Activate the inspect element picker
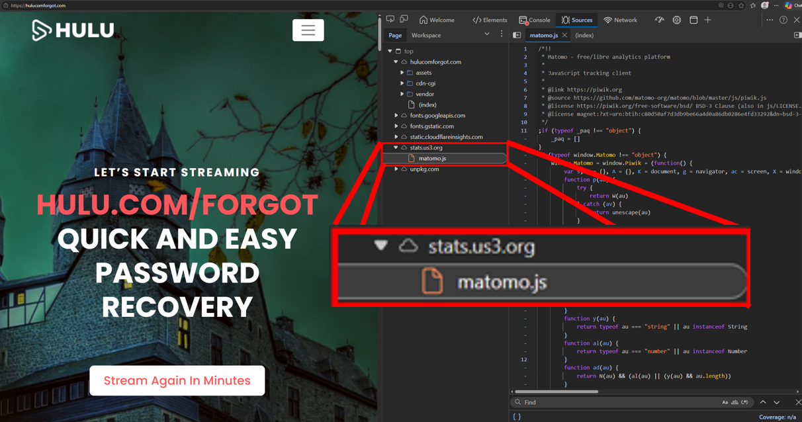802x422 pixels. tap(390, 20)
